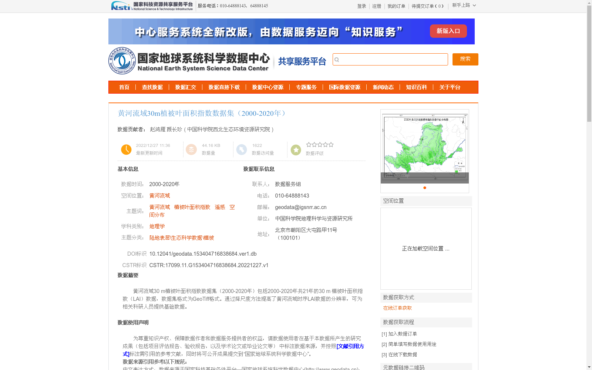This screenshot has width=592, height=370.
Task: Click the orange carousel dot under thumbnail
Action: click(x=425, y=188)
